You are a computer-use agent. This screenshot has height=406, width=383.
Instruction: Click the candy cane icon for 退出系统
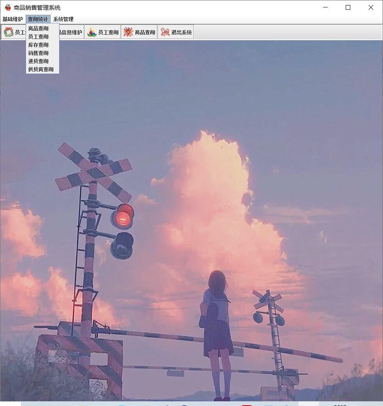tap(165, 32)
